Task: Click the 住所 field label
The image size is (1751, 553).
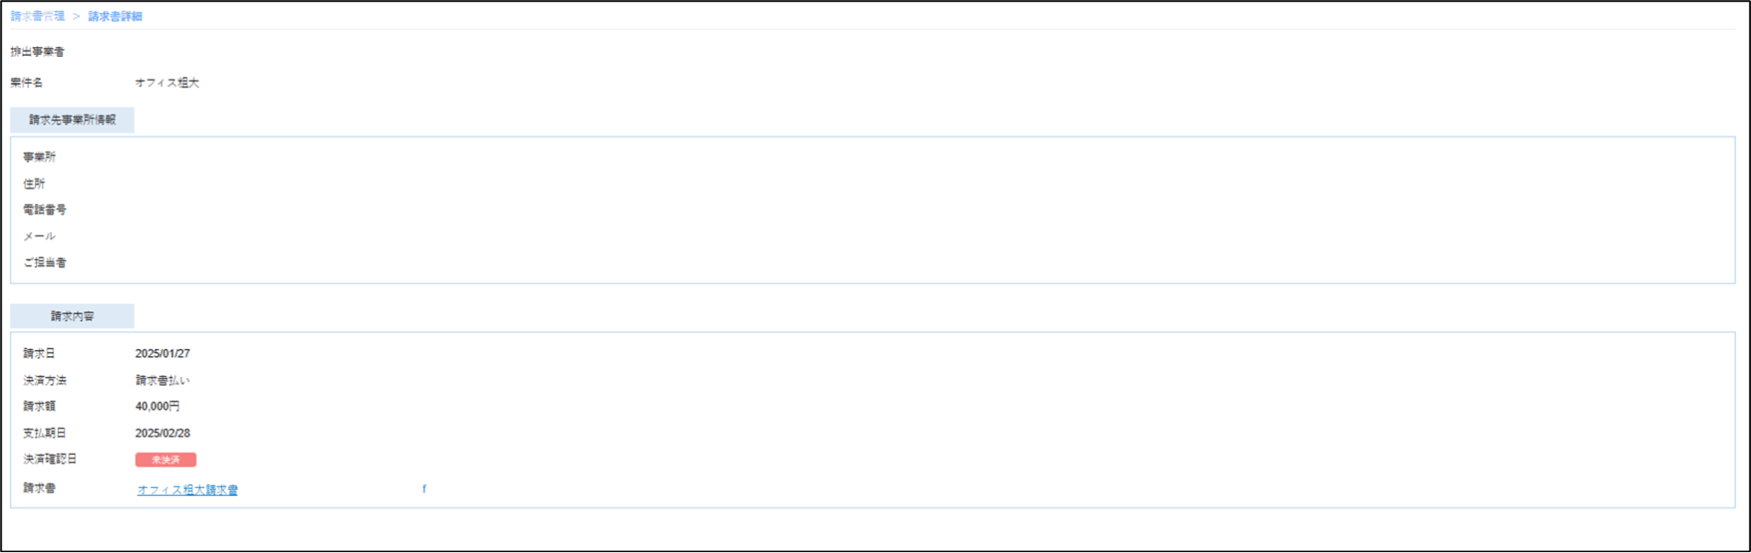Action: pyautogui.click(x=34, y=184)
